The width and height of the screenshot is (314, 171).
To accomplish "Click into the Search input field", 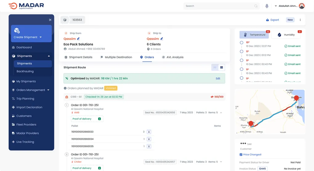I will (219, 6).
